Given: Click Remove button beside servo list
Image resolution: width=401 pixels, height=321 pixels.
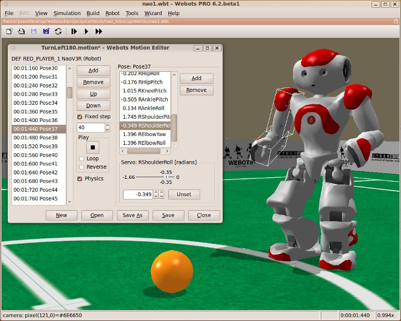Looking at the screenshot, I should click(197, 90).
